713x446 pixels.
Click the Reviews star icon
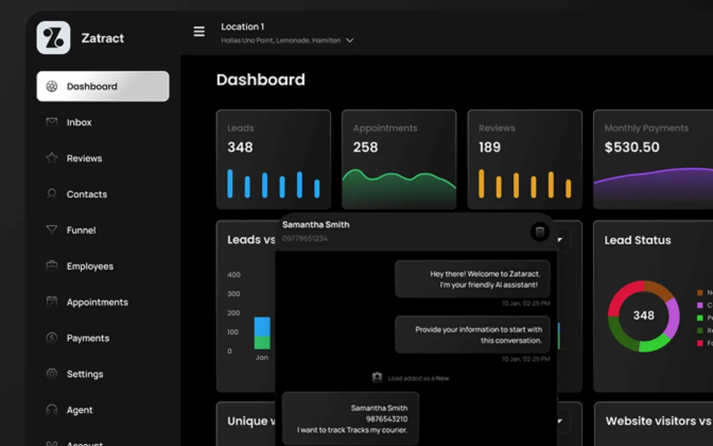(x=51, y=158)
